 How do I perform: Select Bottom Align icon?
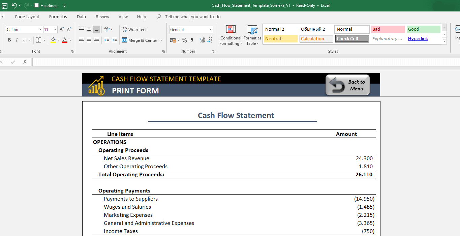[96, 29]
